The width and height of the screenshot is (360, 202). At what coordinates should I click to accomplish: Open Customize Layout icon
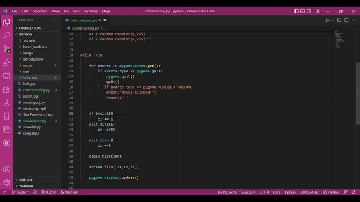pyautogui.click(x=317, y=11)
